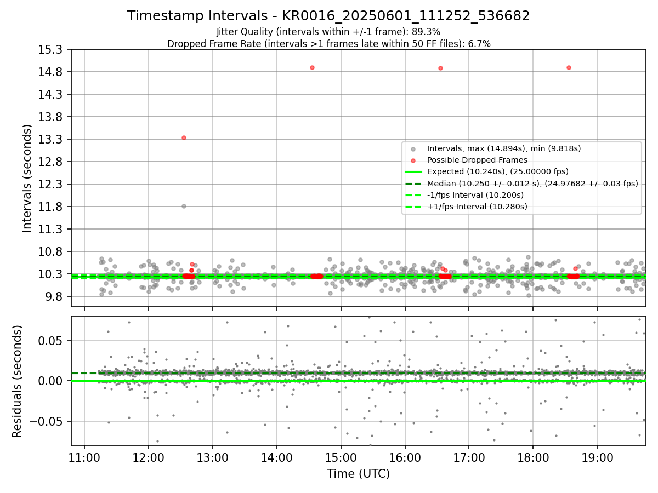This screenshot has height=493, width=658.
Task: Click legend entry '-1/fps Interval (10.200s)'
Action: [x=475, y=195]
